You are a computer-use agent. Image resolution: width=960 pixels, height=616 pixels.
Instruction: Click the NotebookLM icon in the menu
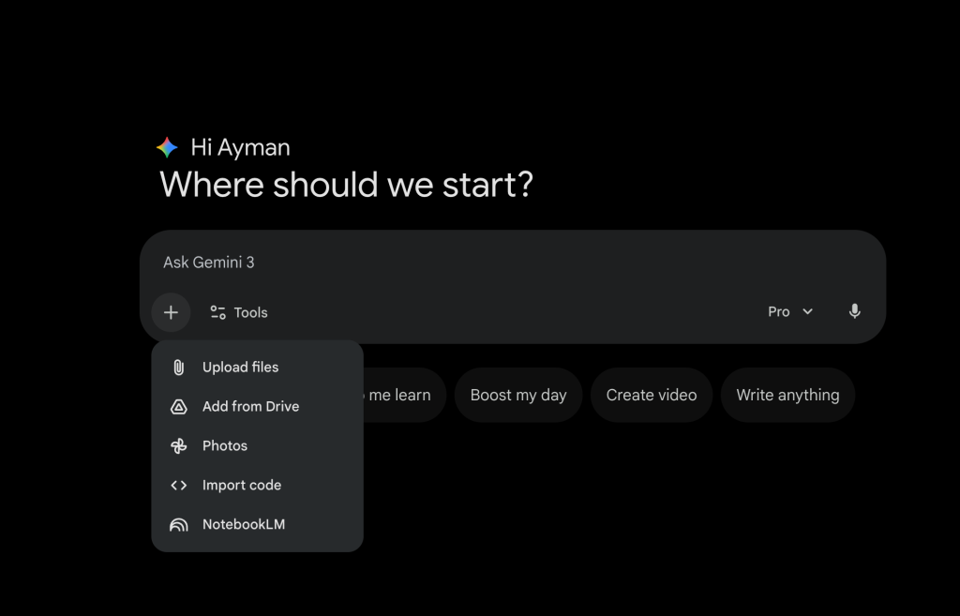point(179,524)
